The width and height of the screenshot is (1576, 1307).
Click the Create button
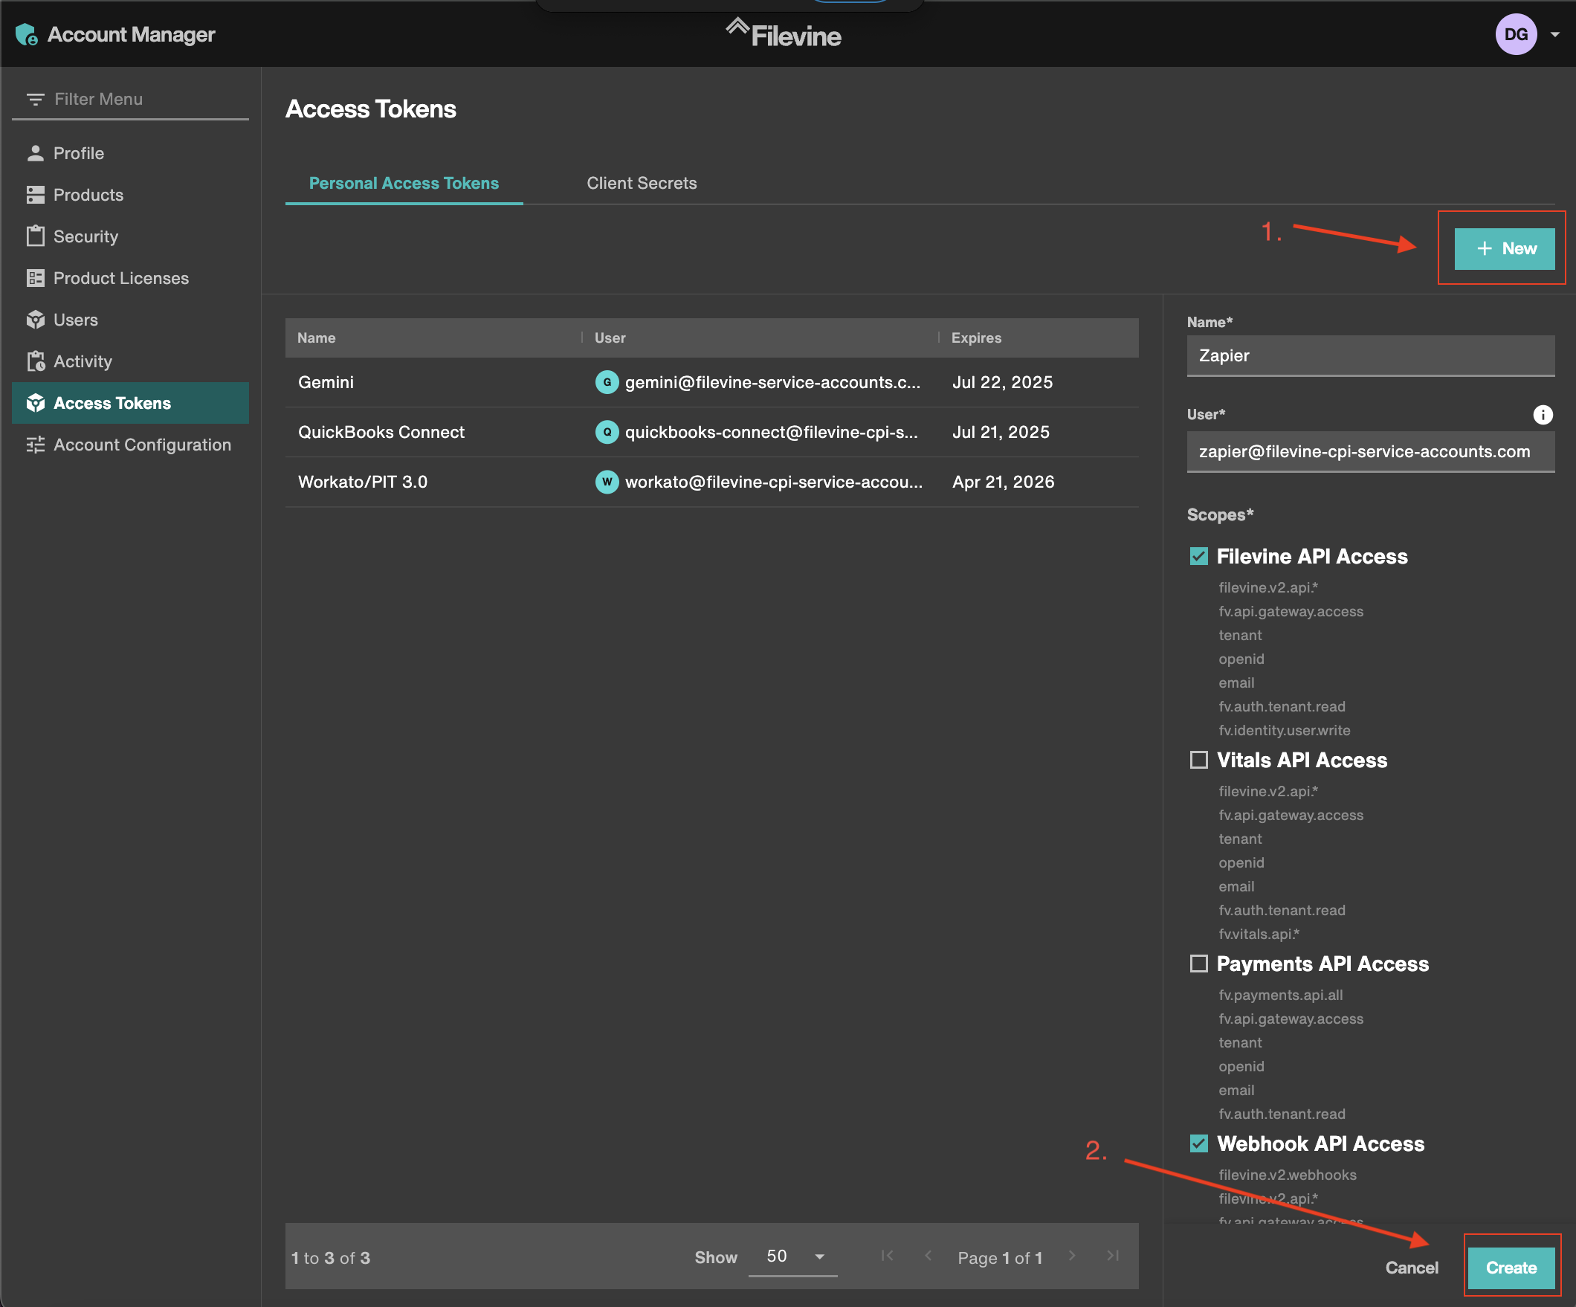(1511, 1268)
